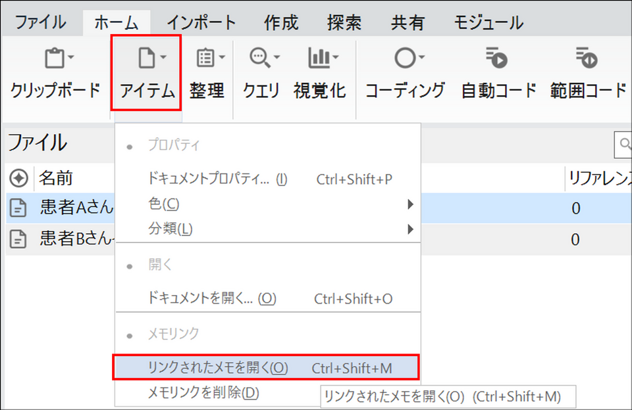Select メモリンクを削除 menu entry
This screenshot has height=410, width=632.
(204, 393)
